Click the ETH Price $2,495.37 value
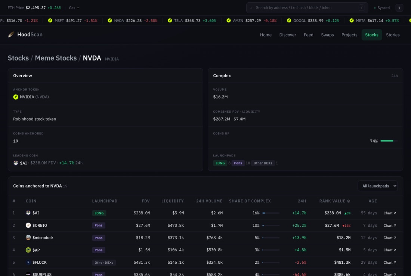The image size is (411, 276). (x=35, y=8)
